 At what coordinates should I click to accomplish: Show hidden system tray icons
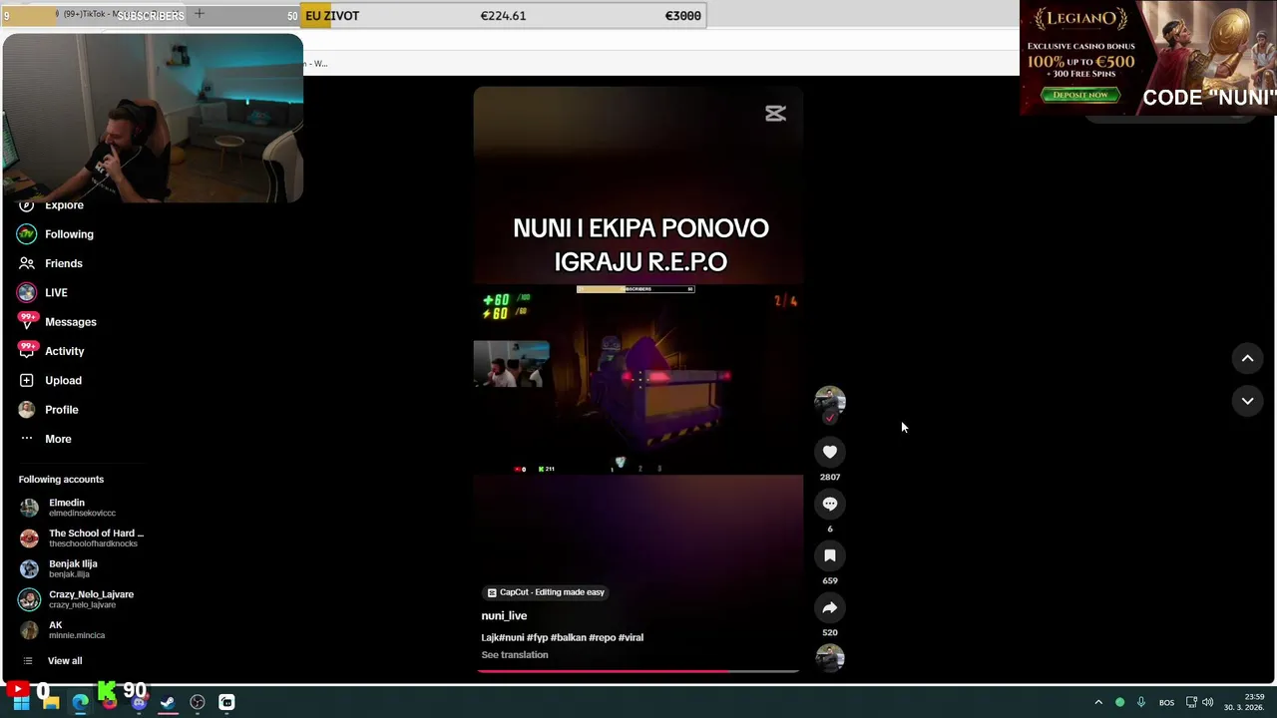(x=1098, y=702)
